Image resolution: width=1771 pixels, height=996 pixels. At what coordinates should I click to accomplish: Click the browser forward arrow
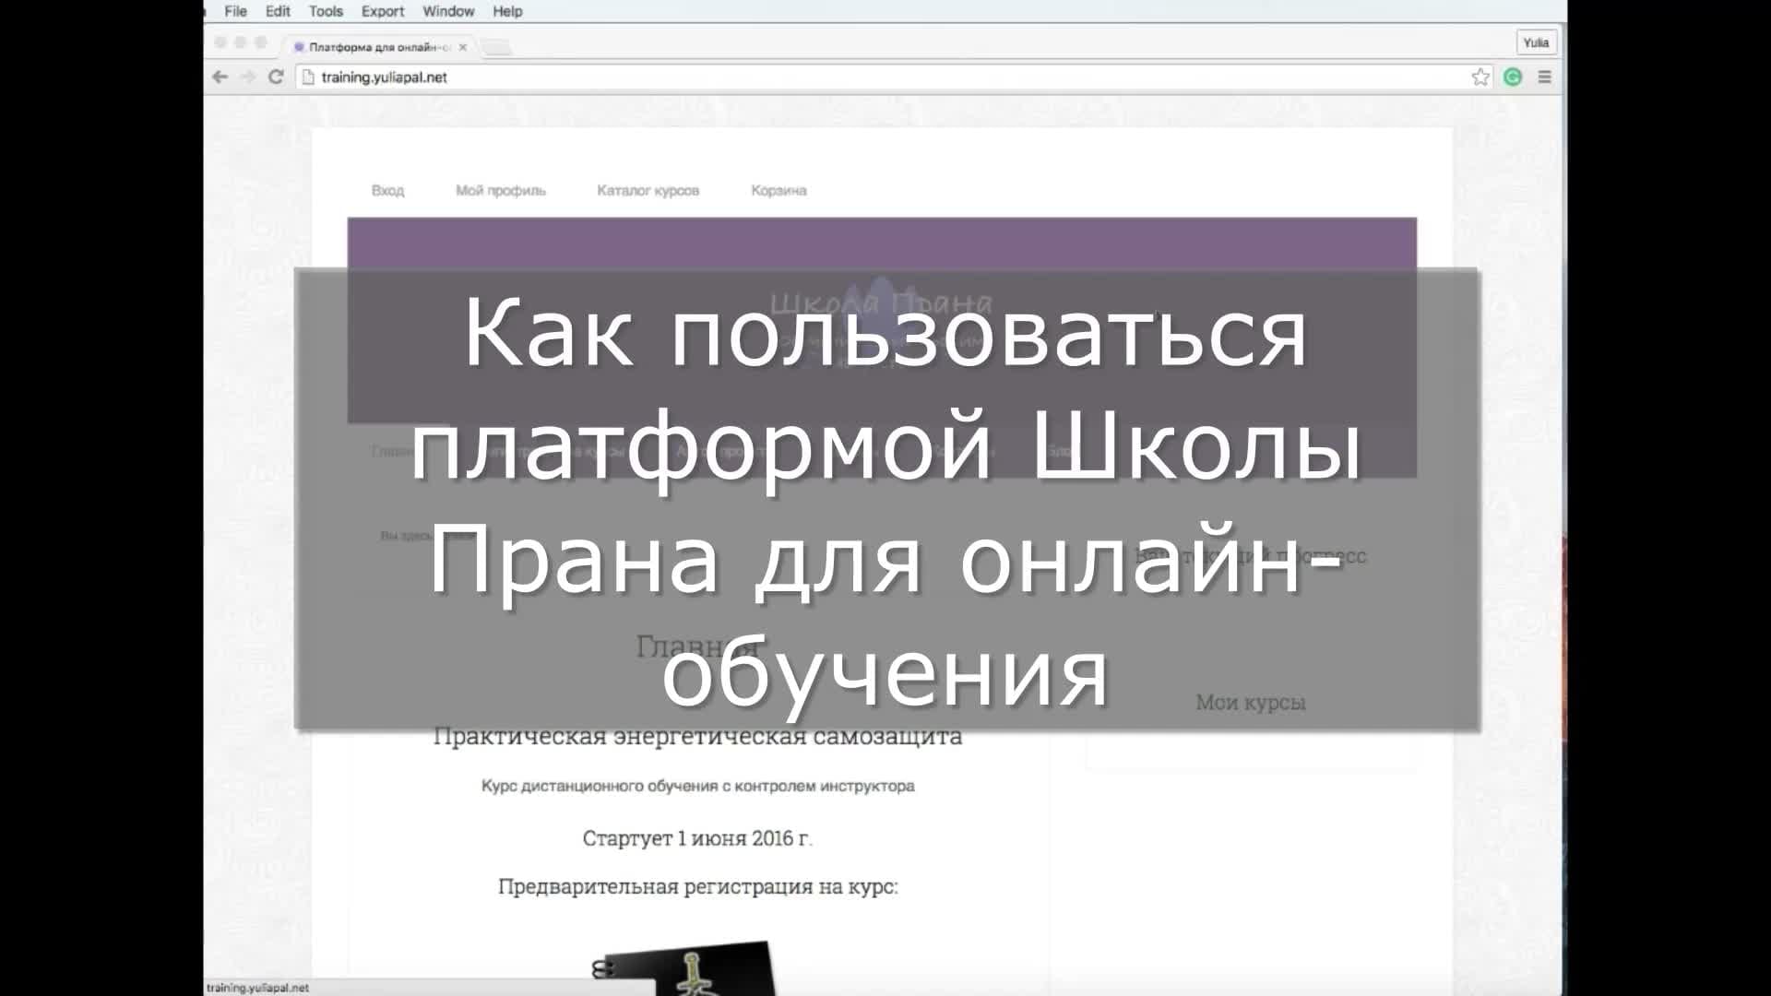[247, 77]
